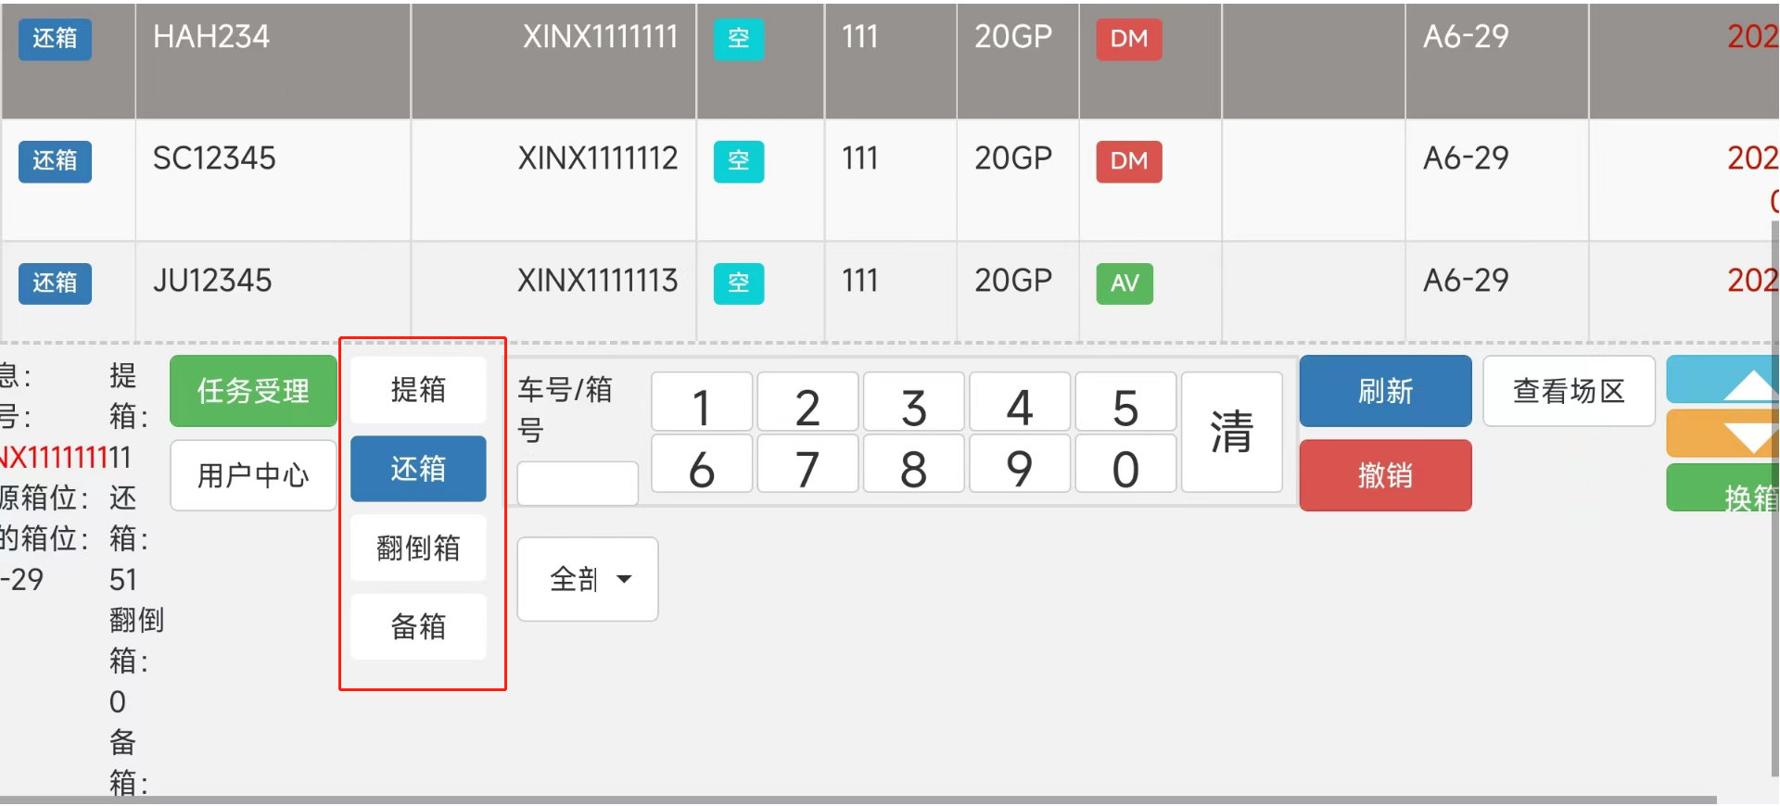
Task: Open 用户中心 user center
Action: pos(253,476)
